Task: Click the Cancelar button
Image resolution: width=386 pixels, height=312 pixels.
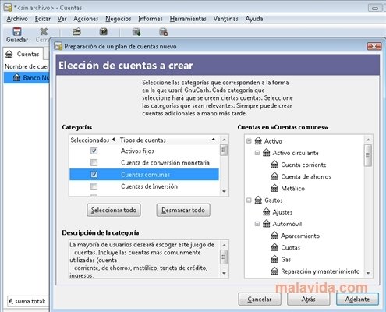Action: [x=260, y=300]
